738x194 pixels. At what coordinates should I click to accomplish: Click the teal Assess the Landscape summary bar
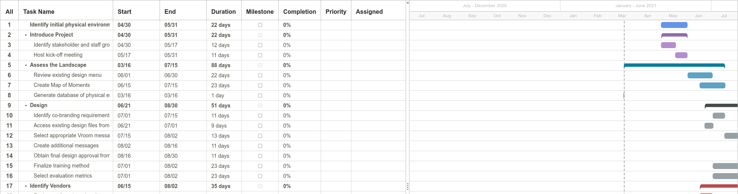(x=674, y=66)
